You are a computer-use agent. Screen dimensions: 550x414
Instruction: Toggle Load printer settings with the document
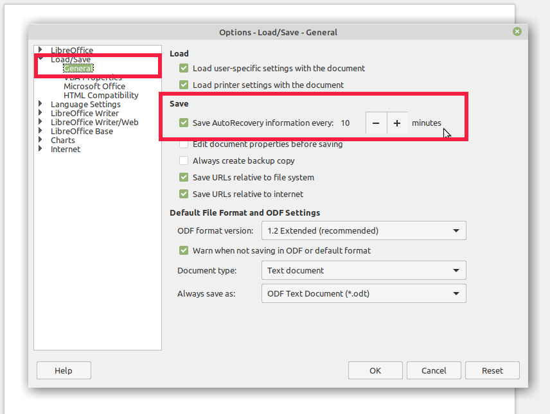click(184, 85)
